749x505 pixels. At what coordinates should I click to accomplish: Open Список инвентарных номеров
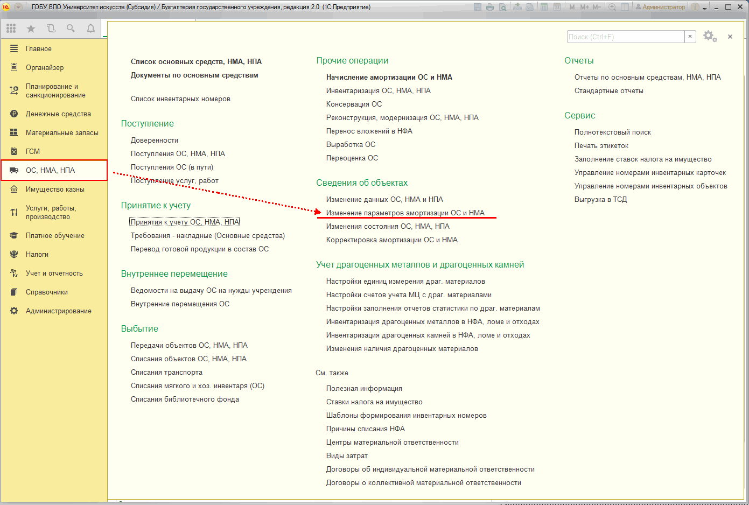point(180,99)
